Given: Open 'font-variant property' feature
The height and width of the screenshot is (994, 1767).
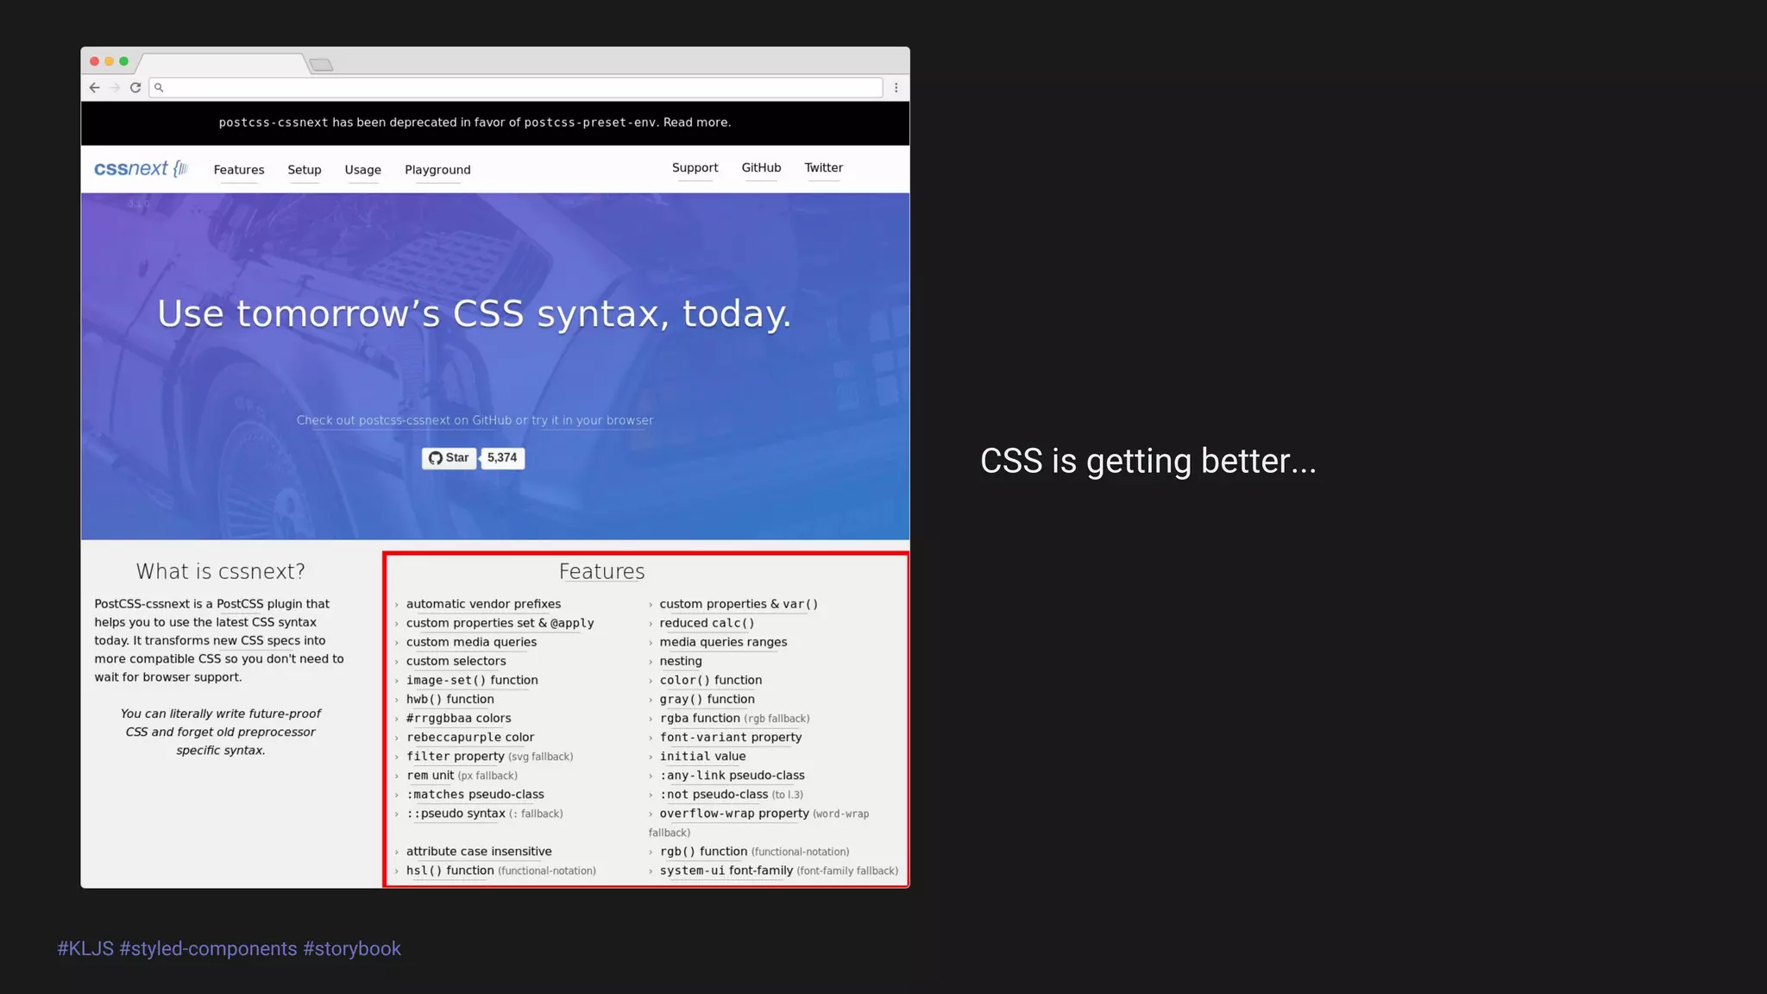Looking at the screenshot, I should pyautogui.click(x=731, y=737).
